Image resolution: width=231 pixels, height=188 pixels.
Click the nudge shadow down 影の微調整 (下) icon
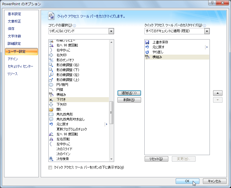click(x=51, y=70)
